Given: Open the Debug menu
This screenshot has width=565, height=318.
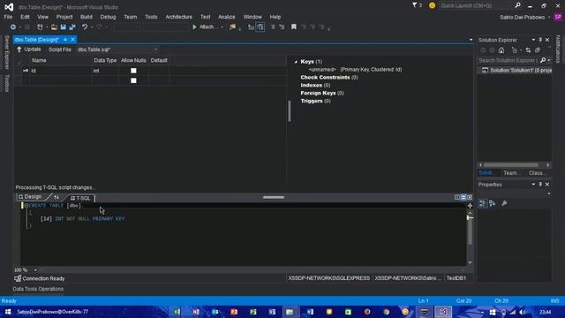Looking at the screenshot, I should 108,17.
